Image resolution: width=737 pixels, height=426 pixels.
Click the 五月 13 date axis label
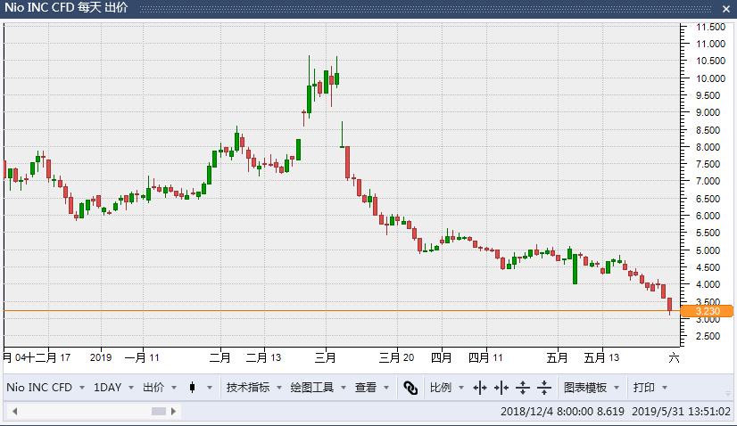601,358
